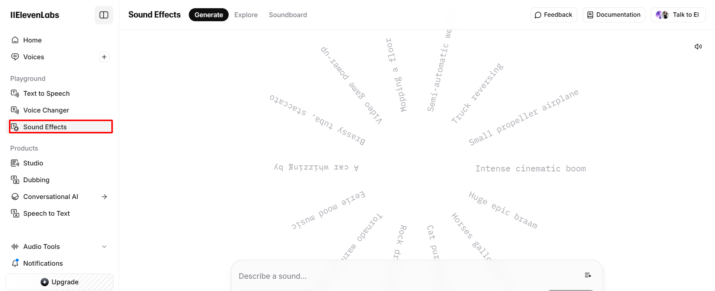Expand Conversational AI arrow
This screenshot has height=291, width=715.
pos(104,197)
